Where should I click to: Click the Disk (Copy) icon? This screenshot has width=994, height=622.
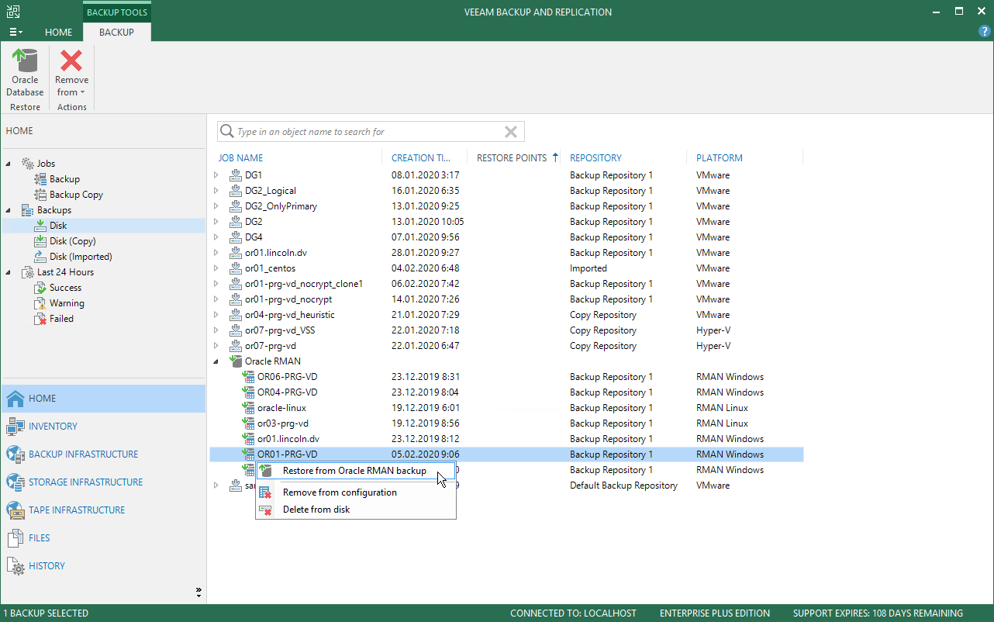tap(41, 241)
